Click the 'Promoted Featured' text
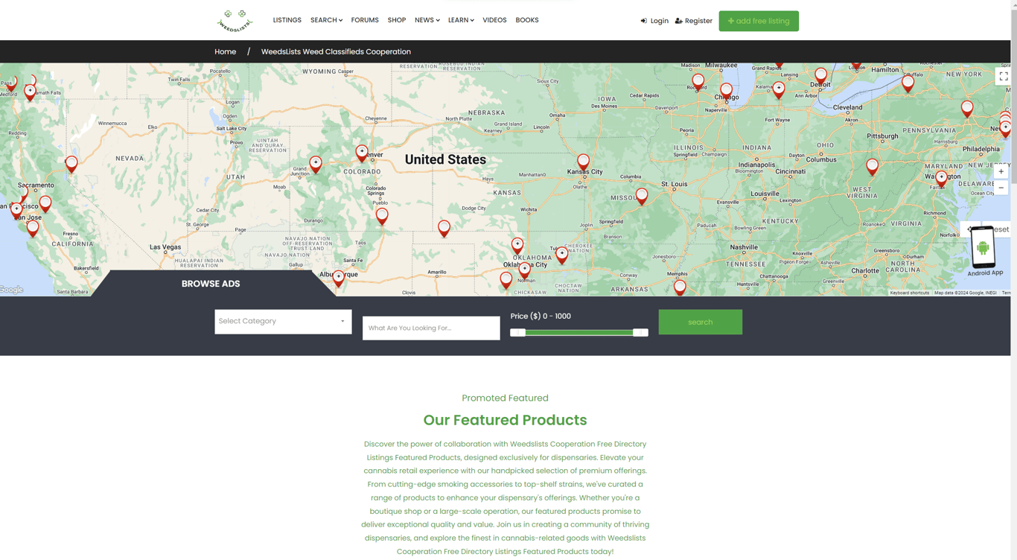The height and width of the screenshot is (560, 1017). coord(505,398)
